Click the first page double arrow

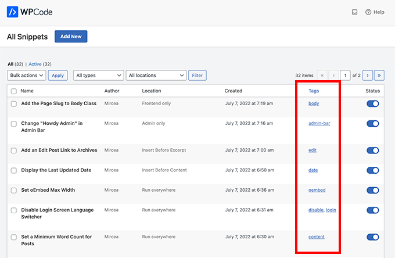(322, 76)
